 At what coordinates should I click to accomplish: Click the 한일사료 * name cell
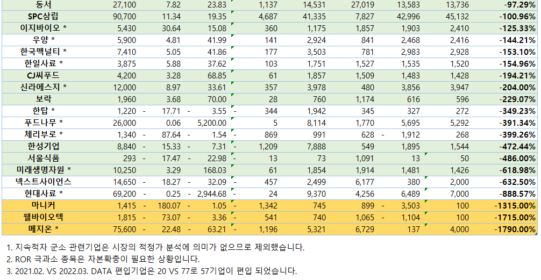click(x=44, y=63)
